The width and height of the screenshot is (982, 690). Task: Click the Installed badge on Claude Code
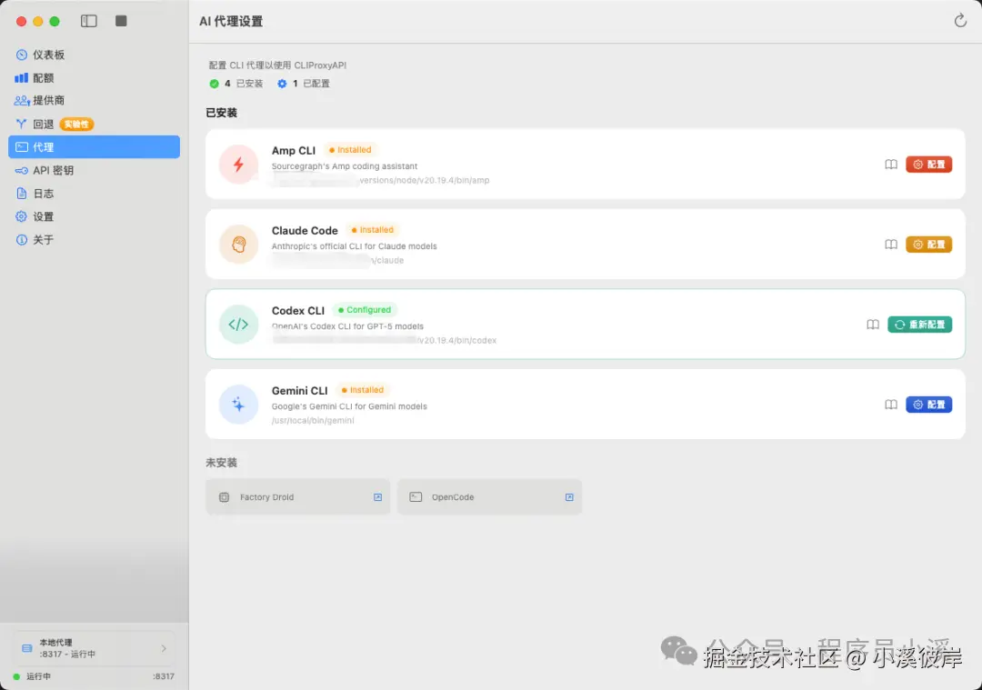coord(373,230)
